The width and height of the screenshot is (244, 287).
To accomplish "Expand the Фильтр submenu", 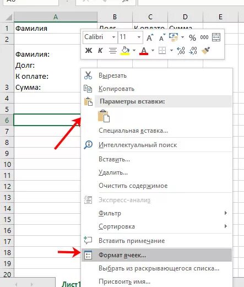I will pyautogui.click(x=157, y=213).
